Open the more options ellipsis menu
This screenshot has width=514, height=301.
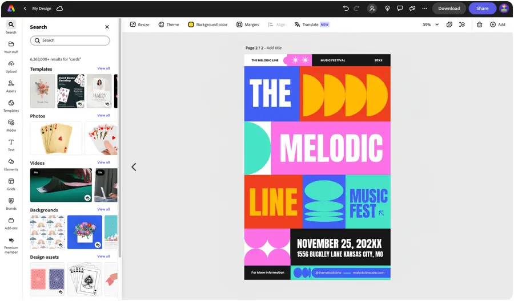point(424,9)
